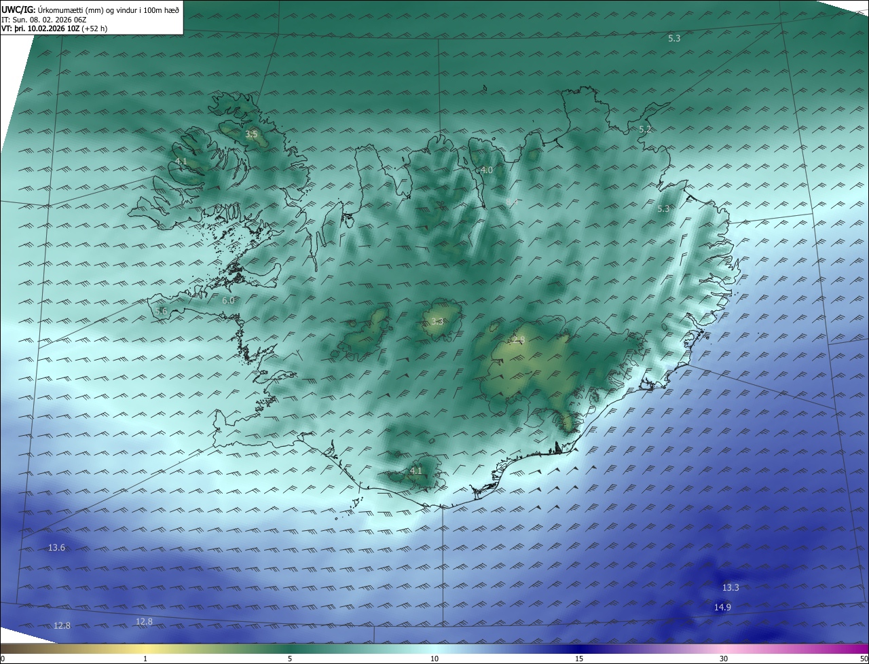869x664 pixels.
Task: Click the 5.3 value label over the northern sea
Action: tap(674, 39)
